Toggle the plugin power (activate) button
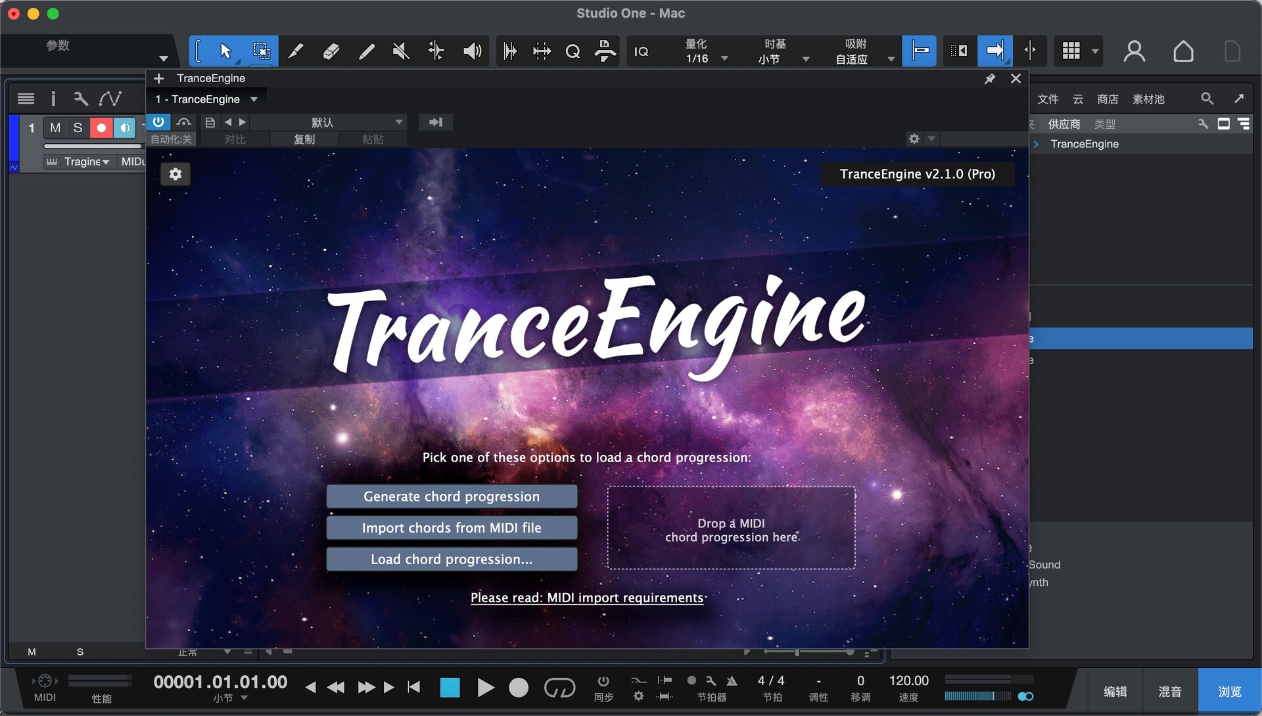This screenshot has width=1262, height=716. coord(158,122)
